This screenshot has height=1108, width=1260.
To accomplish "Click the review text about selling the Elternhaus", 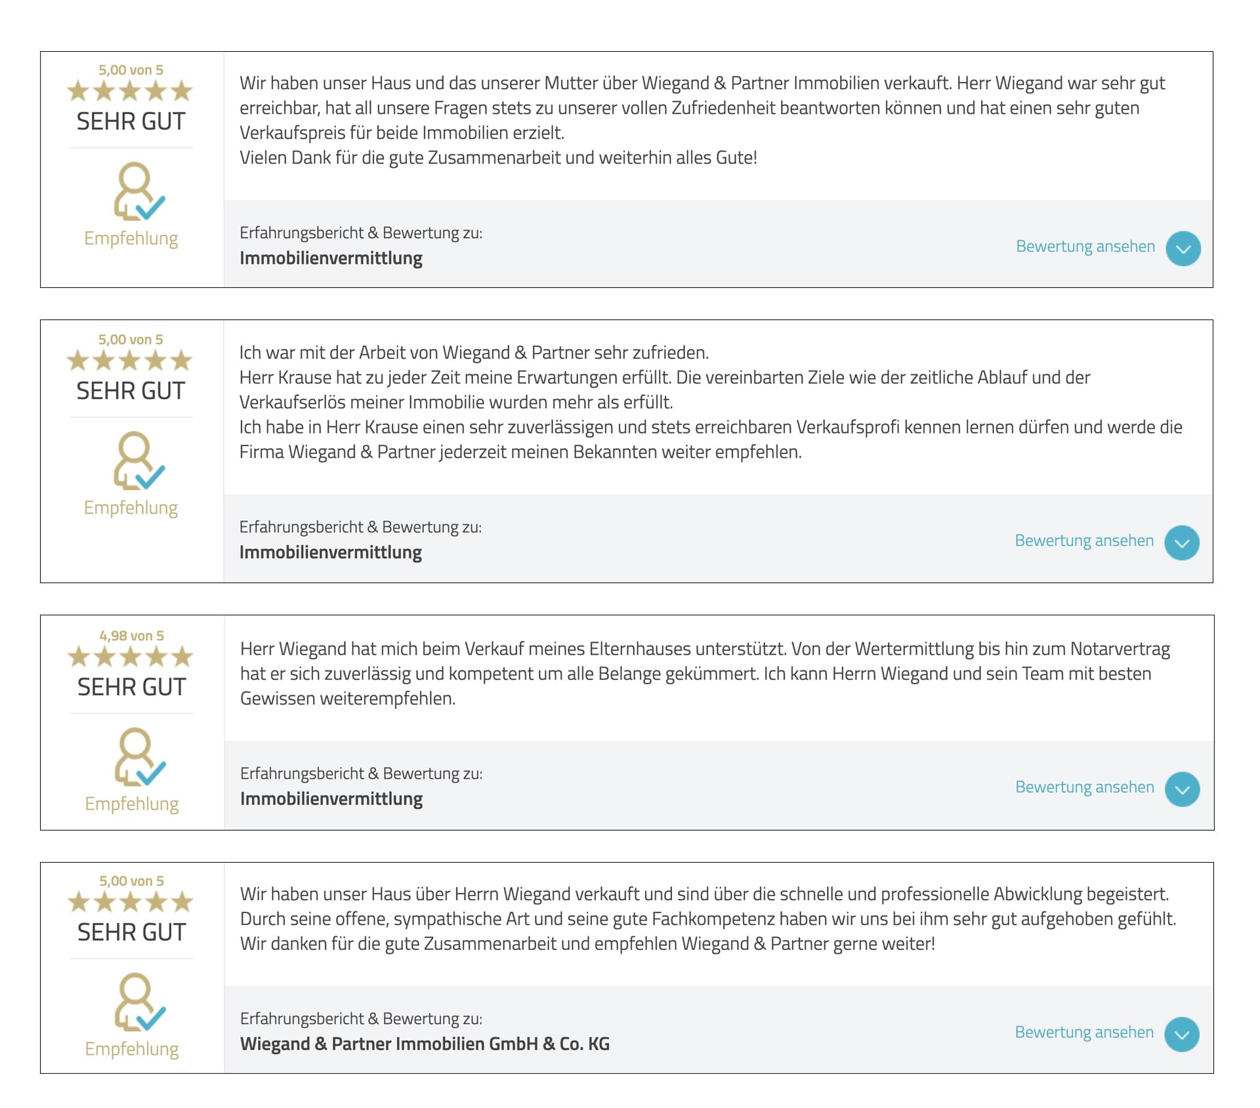I will [x=705, y=674].
